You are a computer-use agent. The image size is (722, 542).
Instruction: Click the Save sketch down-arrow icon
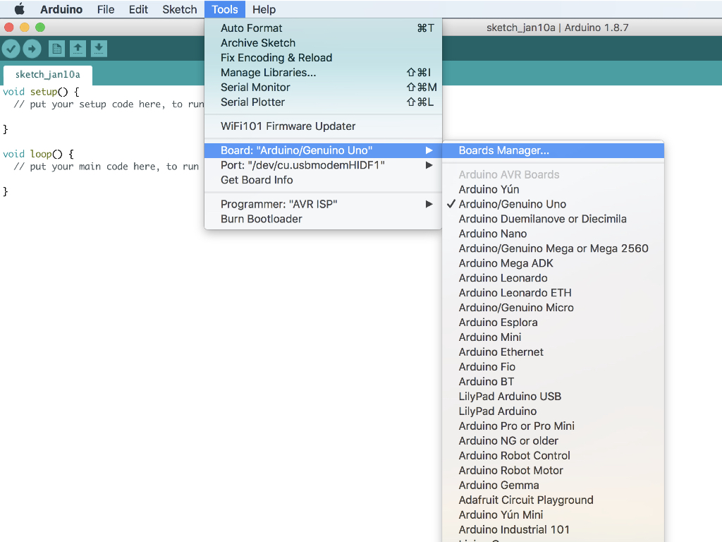tap(99, 49)
